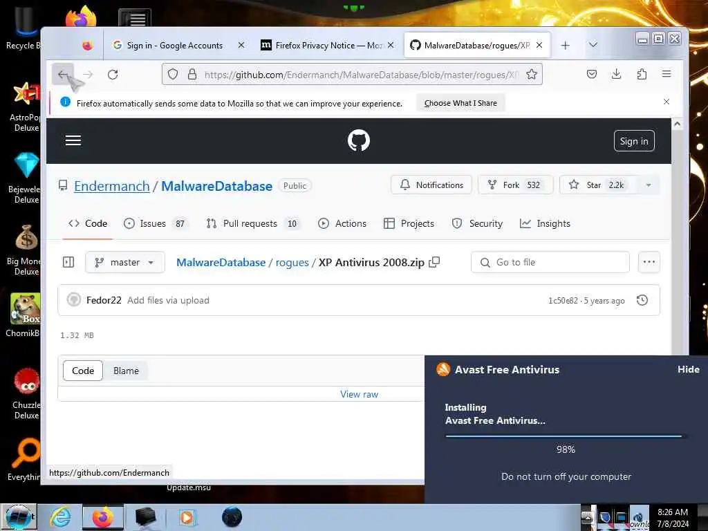The image size is (708, 531).
Task: Click Choose What I Share button
Action: pyautogui.click(x=460, y=103)
